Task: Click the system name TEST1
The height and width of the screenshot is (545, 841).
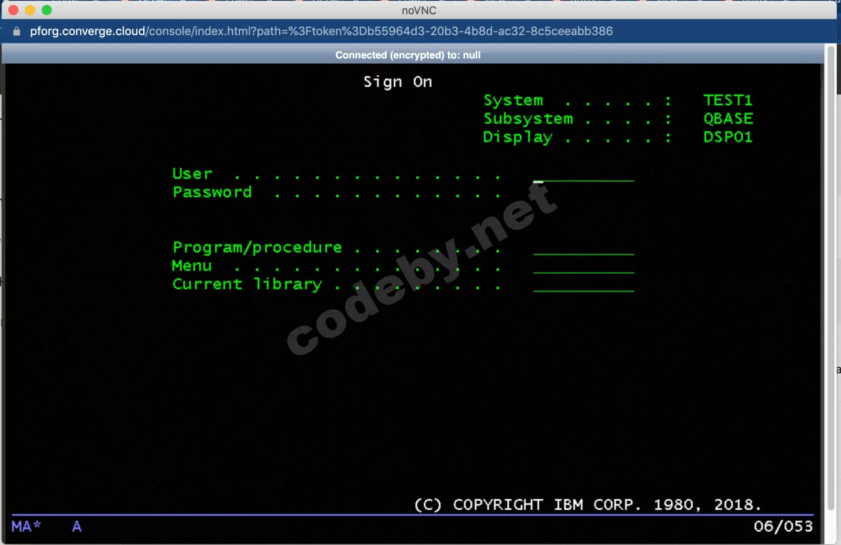Action: (728, 100)
